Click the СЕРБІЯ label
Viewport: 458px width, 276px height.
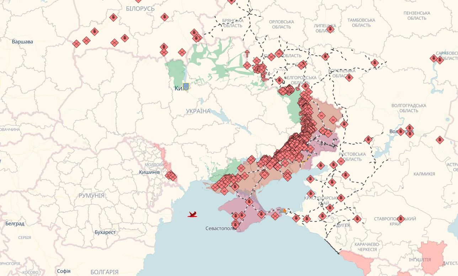click(25, 237)
